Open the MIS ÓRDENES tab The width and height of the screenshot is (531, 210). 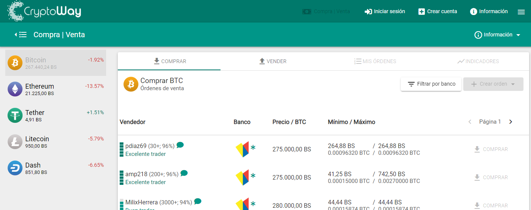coord(375,61)
